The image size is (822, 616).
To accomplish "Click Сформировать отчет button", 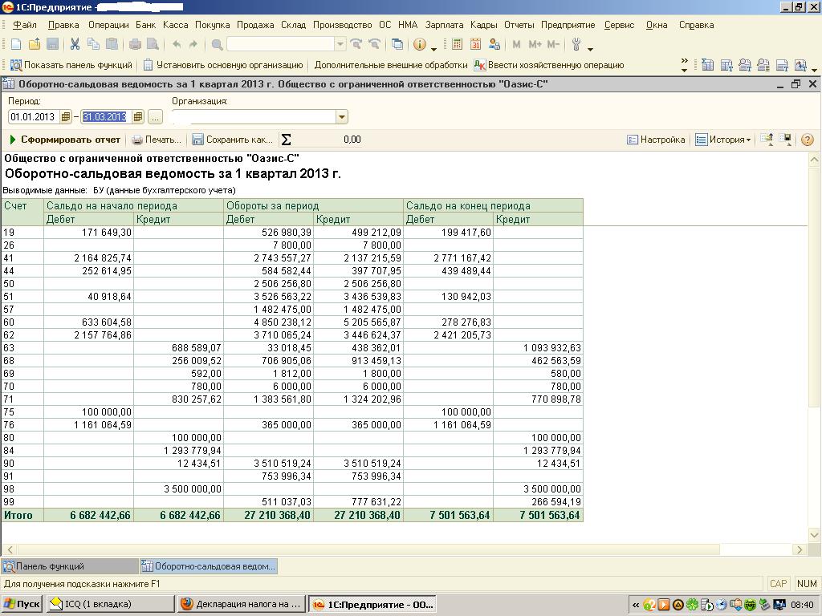I will [x=64, y=140].
